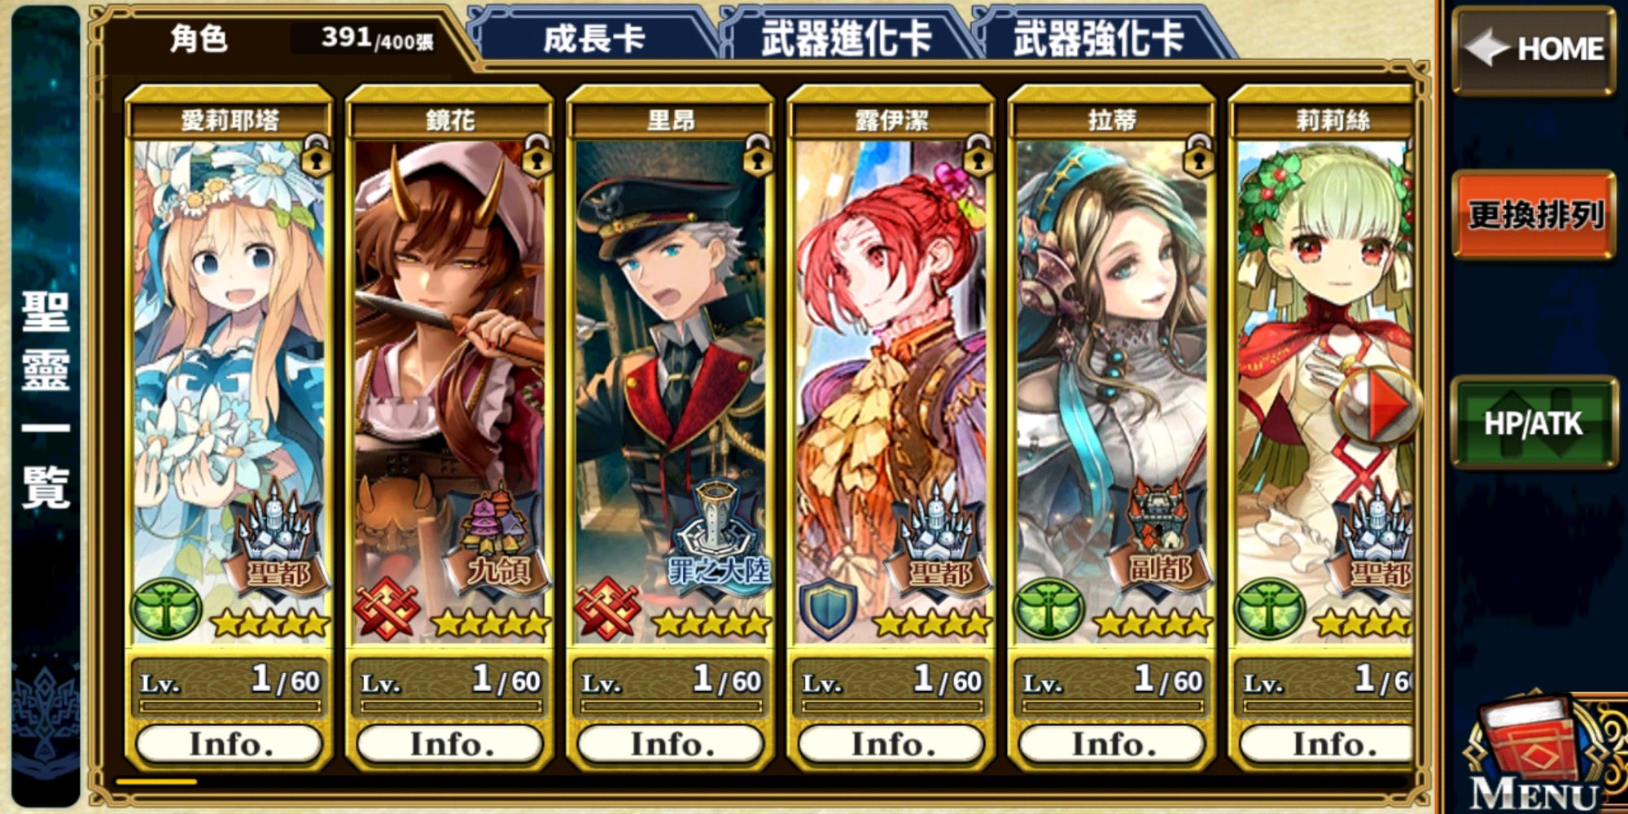The width and height of the screenshot is (1628, 814).
Task: Toggle the lock icon on 愛莉耶塔 card
Action: (316, 156)
